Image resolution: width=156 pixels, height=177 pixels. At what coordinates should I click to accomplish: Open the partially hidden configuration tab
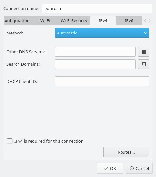tap(18, 20)
